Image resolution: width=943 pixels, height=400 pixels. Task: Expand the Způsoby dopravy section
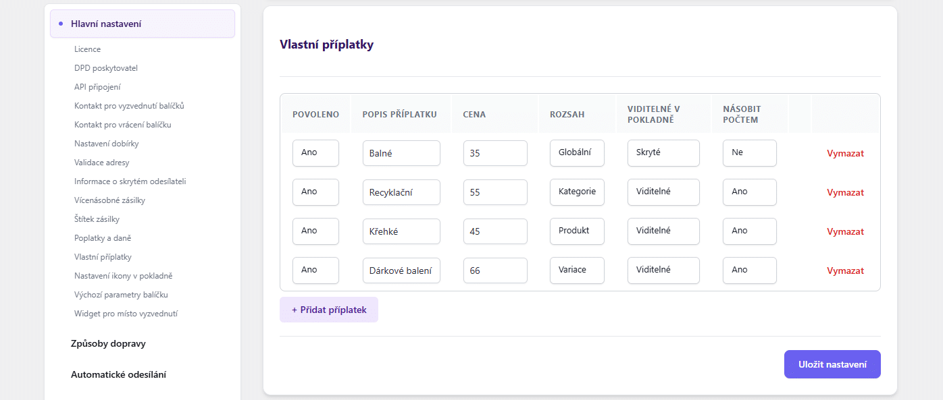[x=108, y=343]
